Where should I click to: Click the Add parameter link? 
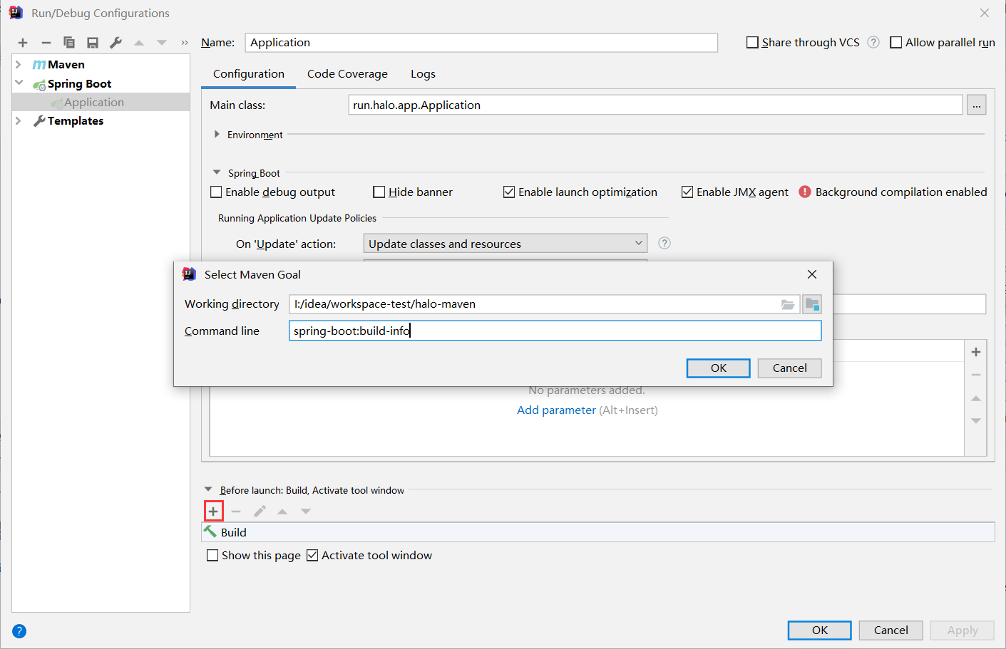(556, 410)
